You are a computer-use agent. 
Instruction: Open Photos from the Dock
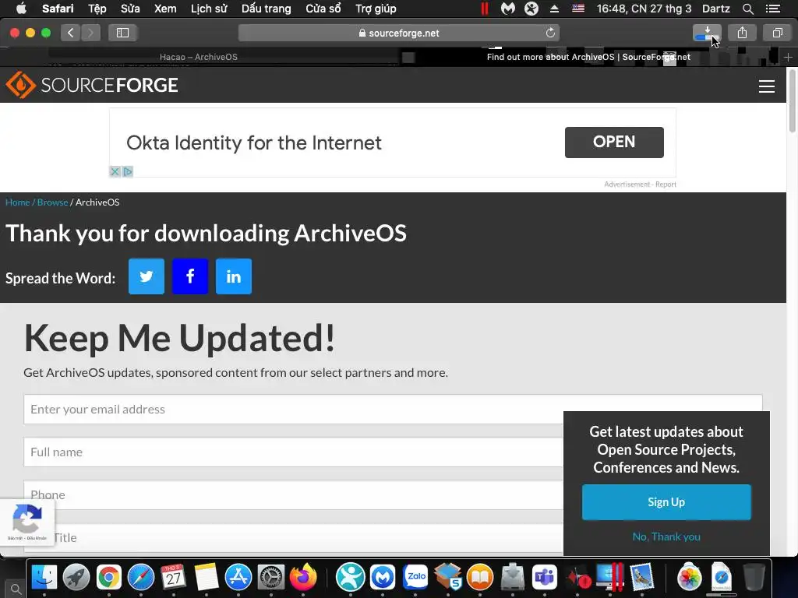coord(689,577)
